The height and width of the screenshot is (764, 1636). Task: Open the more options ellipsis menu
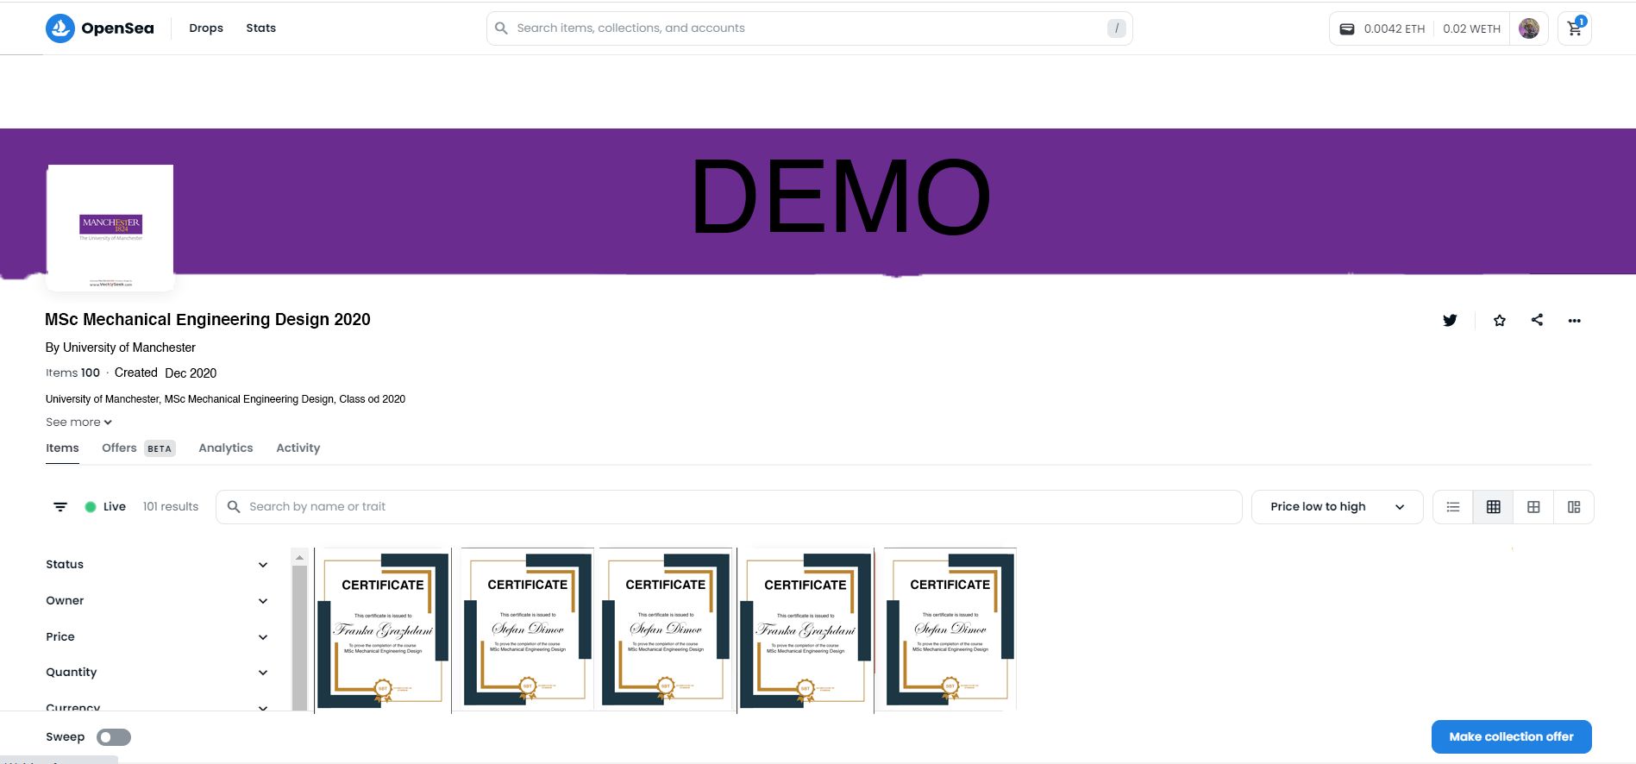(x=1575, y=321)
